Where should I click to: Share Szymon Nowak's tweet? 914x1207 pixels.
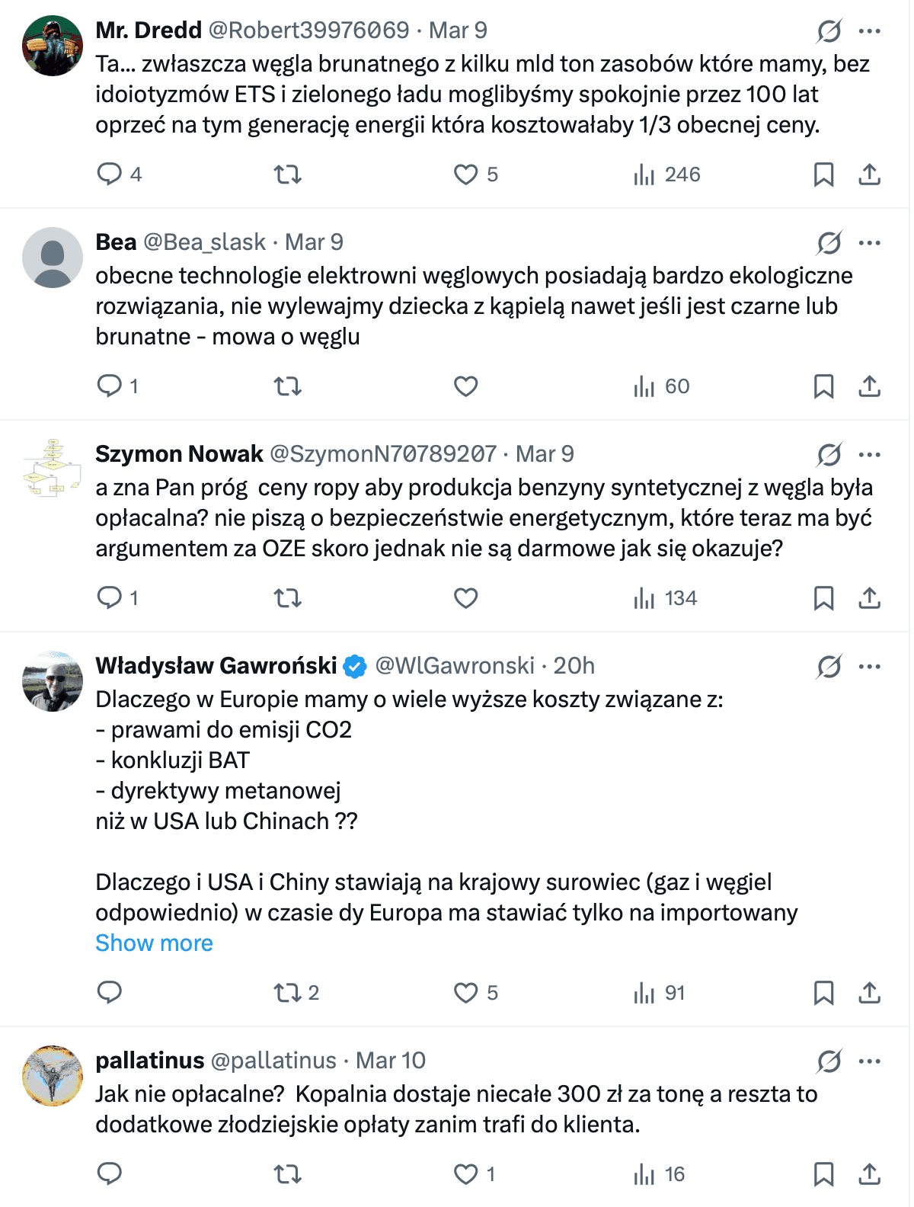click(x=869, y=598)
